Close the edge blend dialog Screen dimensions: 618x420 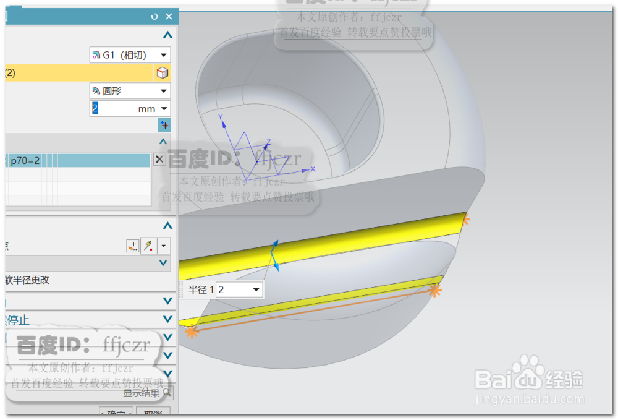169,17
